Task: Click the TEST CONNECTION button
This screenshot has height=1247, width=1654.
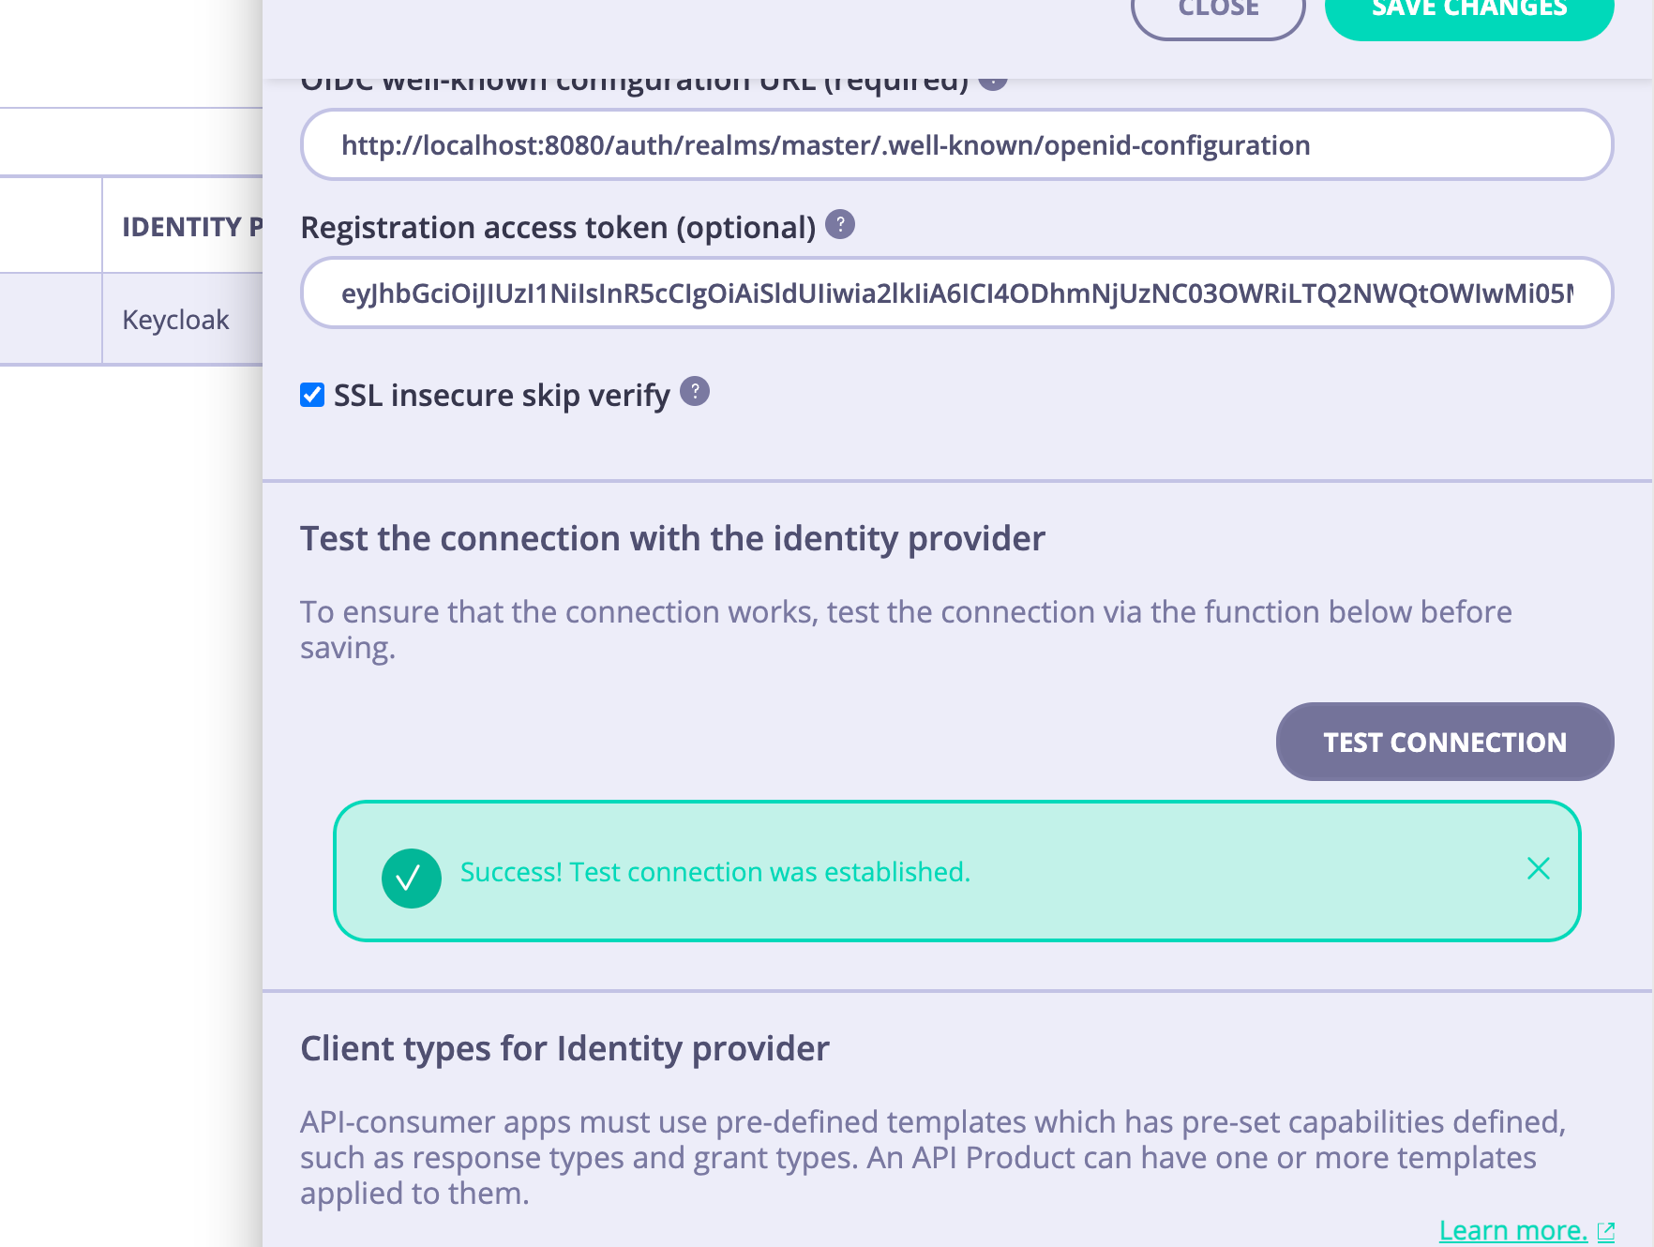Action: tap(1444, 742)
